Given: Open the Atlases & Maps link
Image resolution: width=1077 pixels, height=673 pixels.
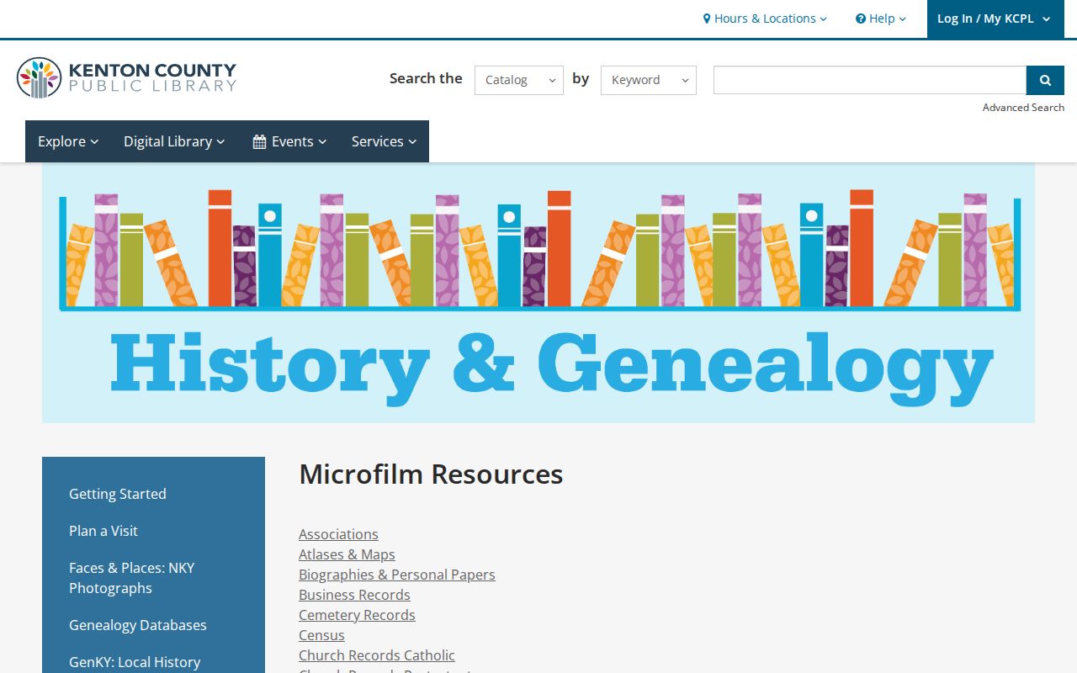Looking at the screenshot, I should (x=347, y=554).
